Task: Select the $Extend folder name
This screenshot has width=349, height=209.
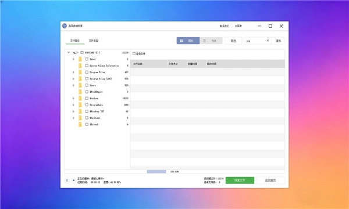Action: tap(94, 124)
